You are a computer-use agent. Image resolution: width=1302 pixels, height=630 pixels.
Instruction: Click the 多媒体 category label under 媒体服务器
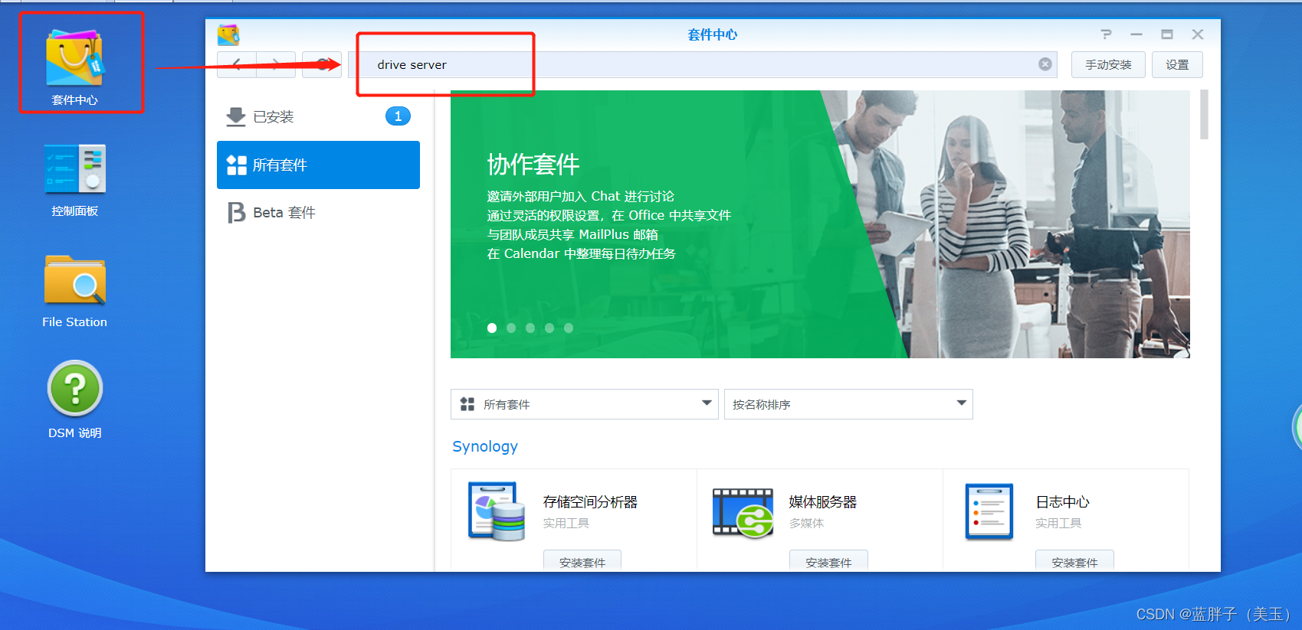(x=806, y=523)
